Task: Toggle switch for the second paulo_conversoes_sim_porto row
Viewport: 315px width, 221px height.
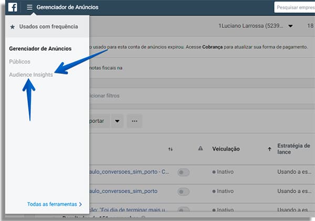Action: 183,192
